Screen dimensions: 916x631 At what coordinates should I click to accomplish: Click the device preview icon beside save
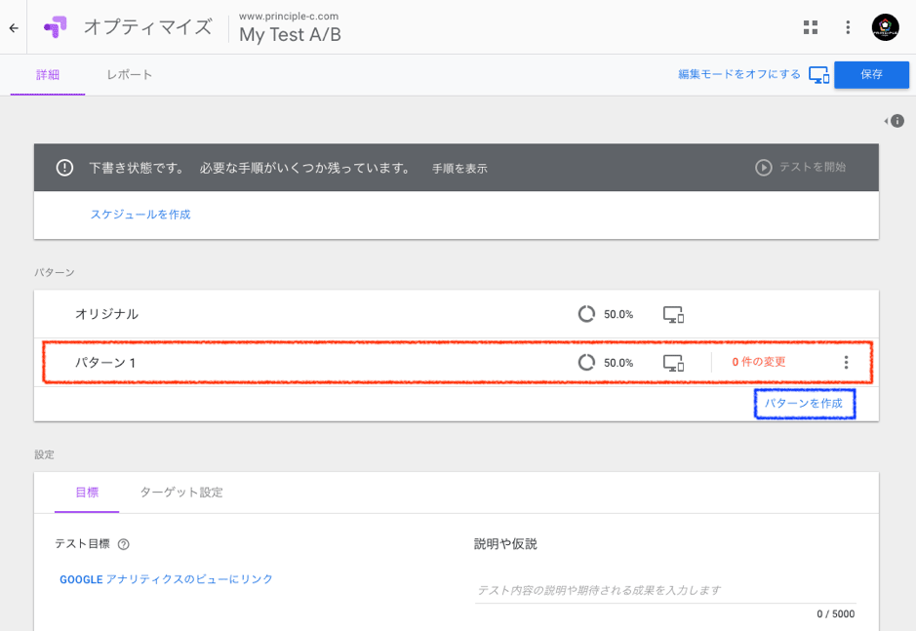pyautogui.click(x=818, y=75)
